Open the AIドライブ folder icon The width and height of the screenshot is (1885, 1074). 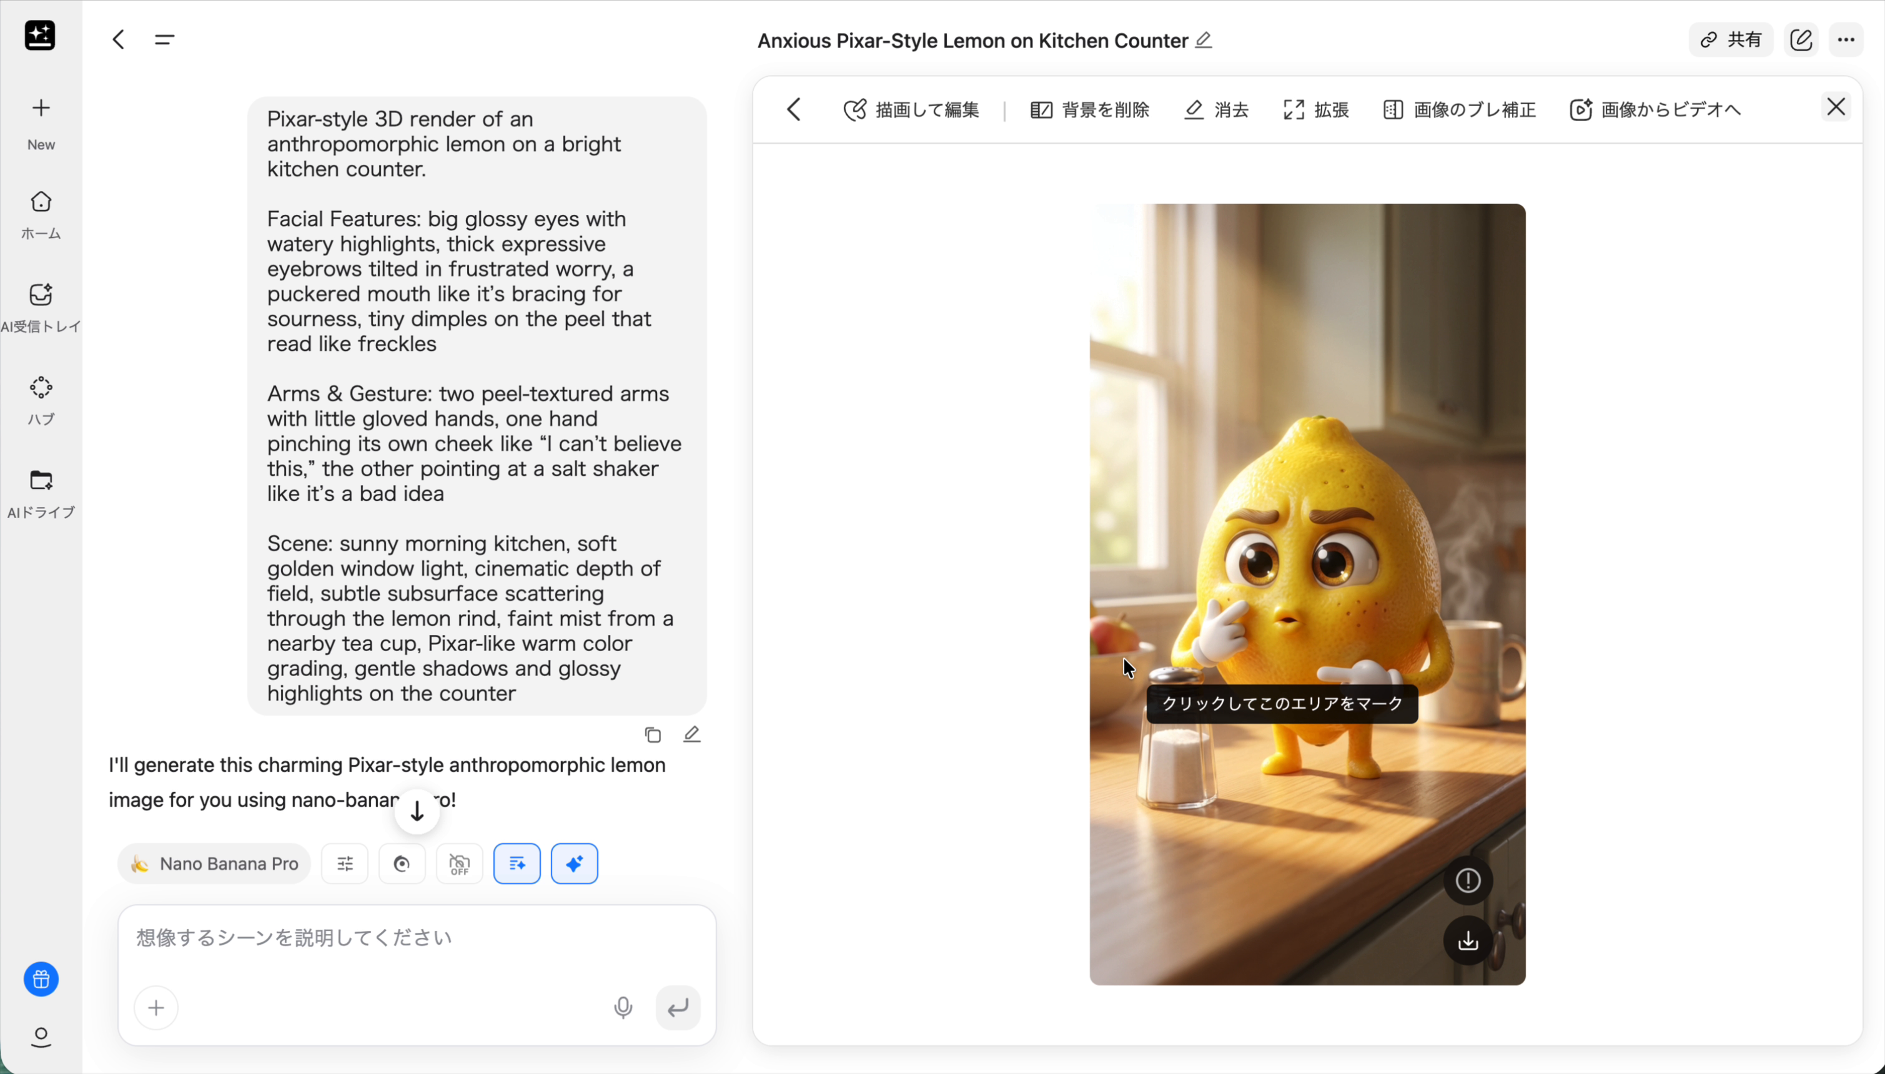pyautogui.click(x=41, y=481)
